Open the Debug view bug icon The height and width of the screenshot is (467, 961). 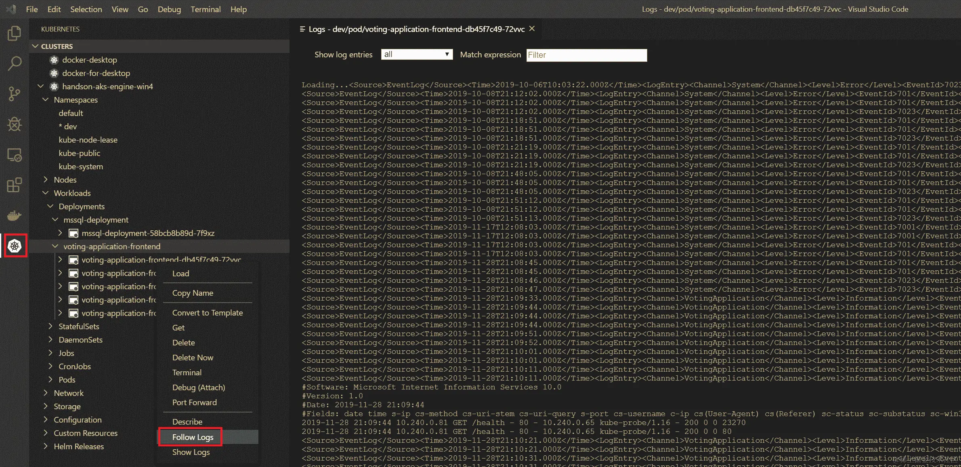[x=15, y=124]
